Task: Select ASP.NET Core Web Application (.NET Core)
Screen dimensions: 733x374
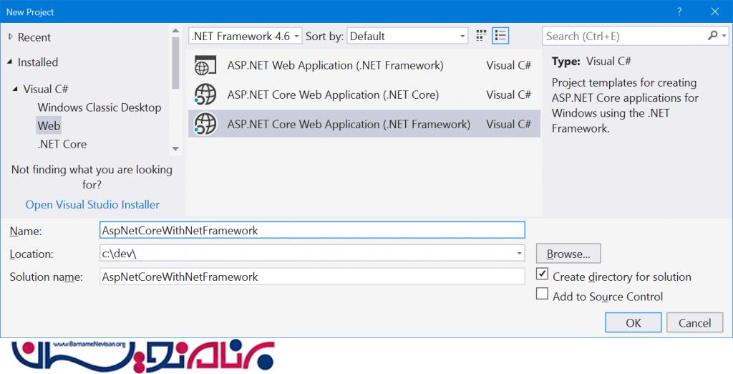Action: click(x=364, y=95)
